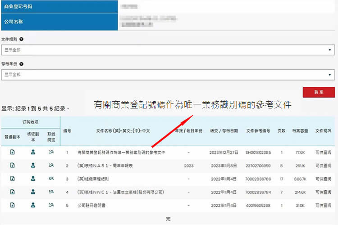
Task: Open online view icon for document 1
Action: coord(51,153)
